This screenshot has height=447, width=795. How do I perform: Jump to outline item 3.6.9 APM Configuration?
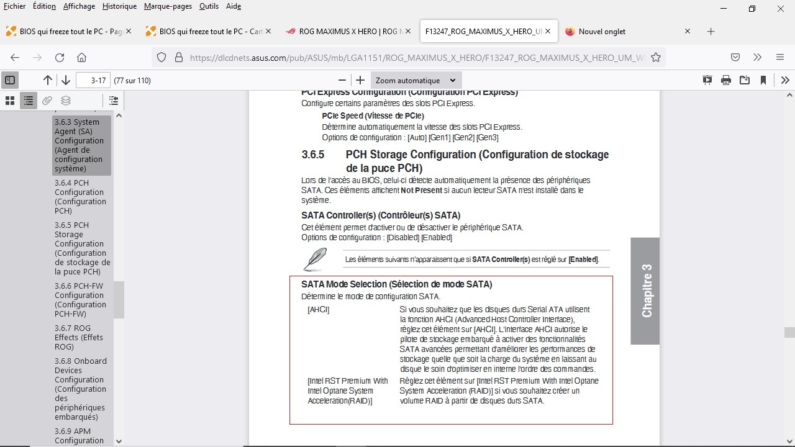click(79, 436)
